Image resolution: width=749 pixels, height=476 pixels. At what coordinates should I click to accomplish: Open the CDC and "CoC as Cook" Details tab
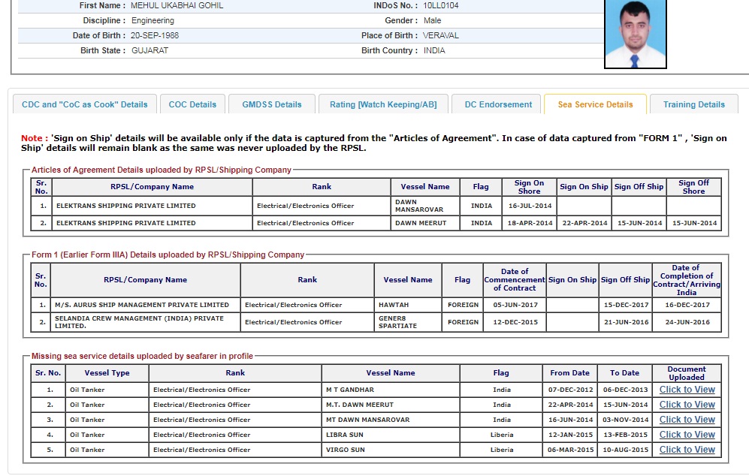[85, 104]
